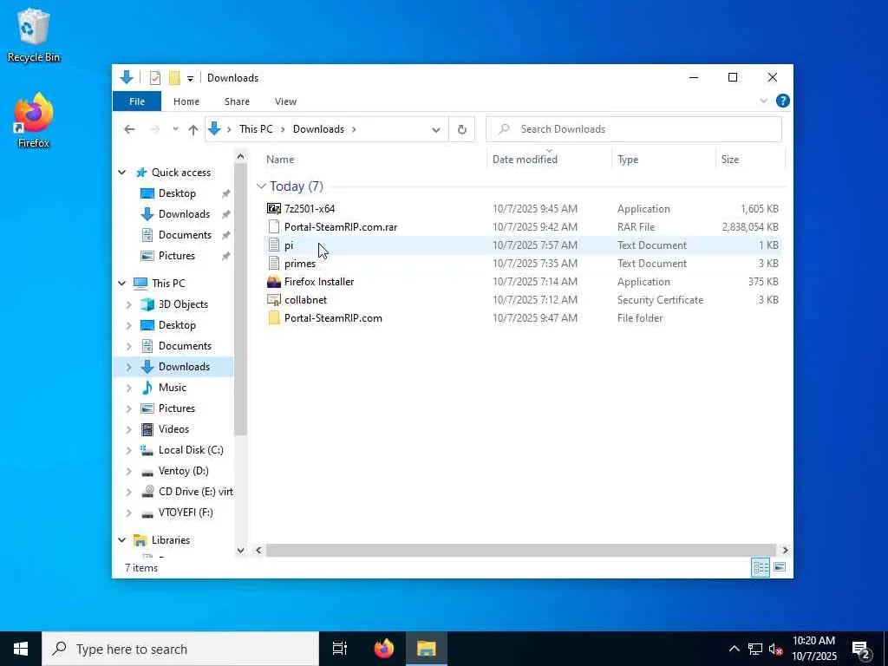Expand the ribbon with the chevron

(x=763, y=101)
